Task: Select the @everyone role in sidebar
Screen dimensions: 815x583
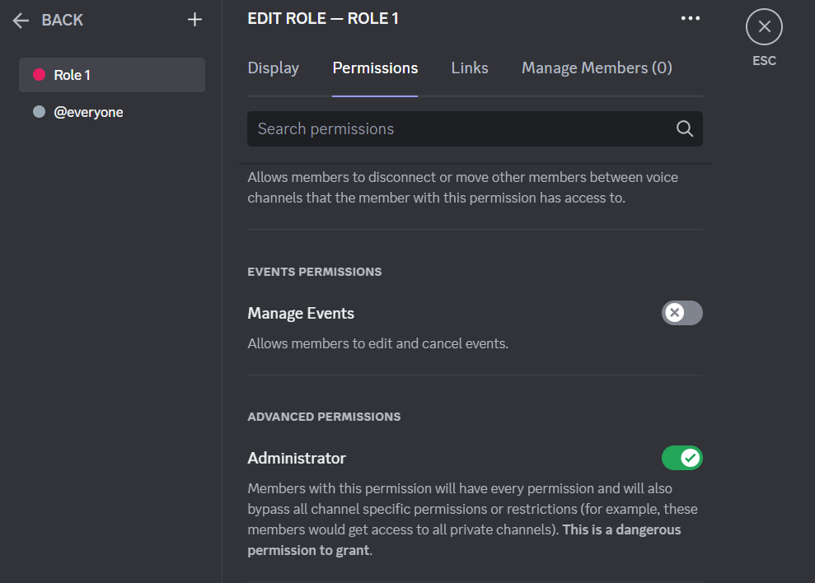Action: [89, 112]
